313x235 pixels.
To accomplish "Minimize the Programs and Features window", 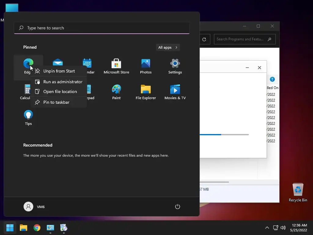I will tap(244, 26).
